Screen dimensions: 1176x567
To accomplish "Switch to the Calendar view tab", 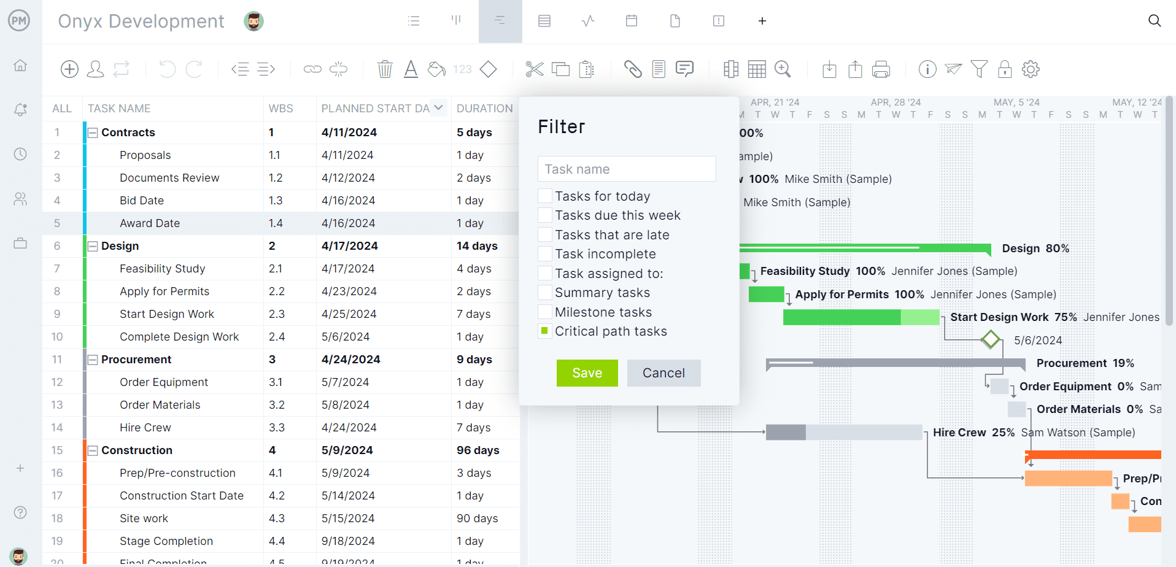I will [x=631, y=20].
